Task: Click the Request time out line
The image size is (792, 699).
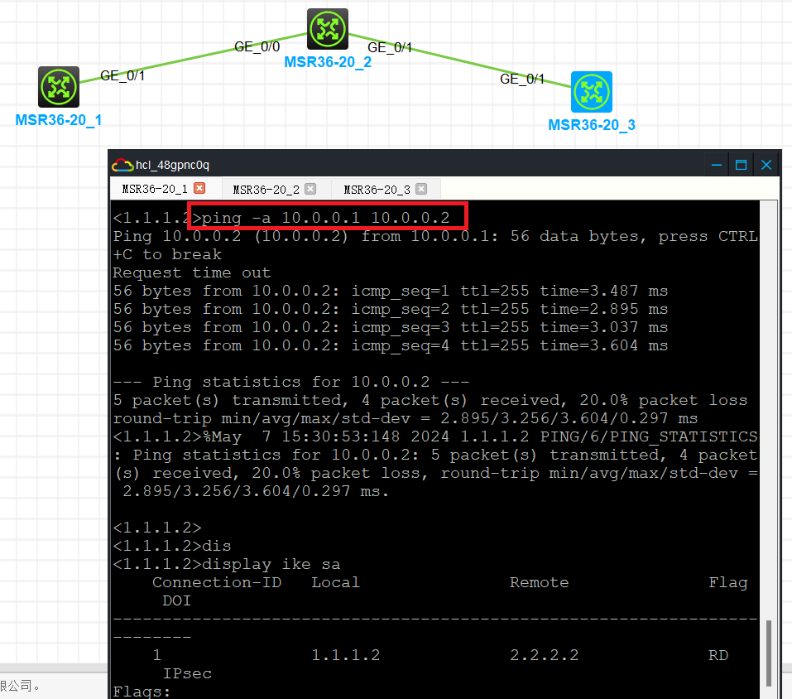Action: coord(192,273)
